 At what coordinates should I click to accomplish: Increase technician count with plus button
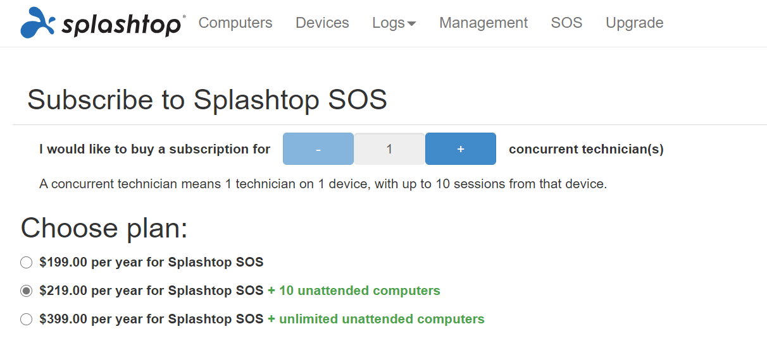(461, 149)
